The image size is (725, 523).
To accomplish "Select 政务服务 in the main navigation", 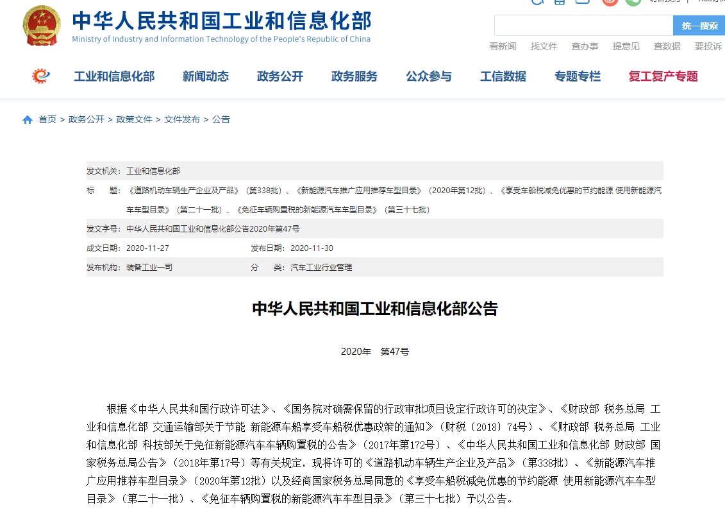I will coord(354,76).
